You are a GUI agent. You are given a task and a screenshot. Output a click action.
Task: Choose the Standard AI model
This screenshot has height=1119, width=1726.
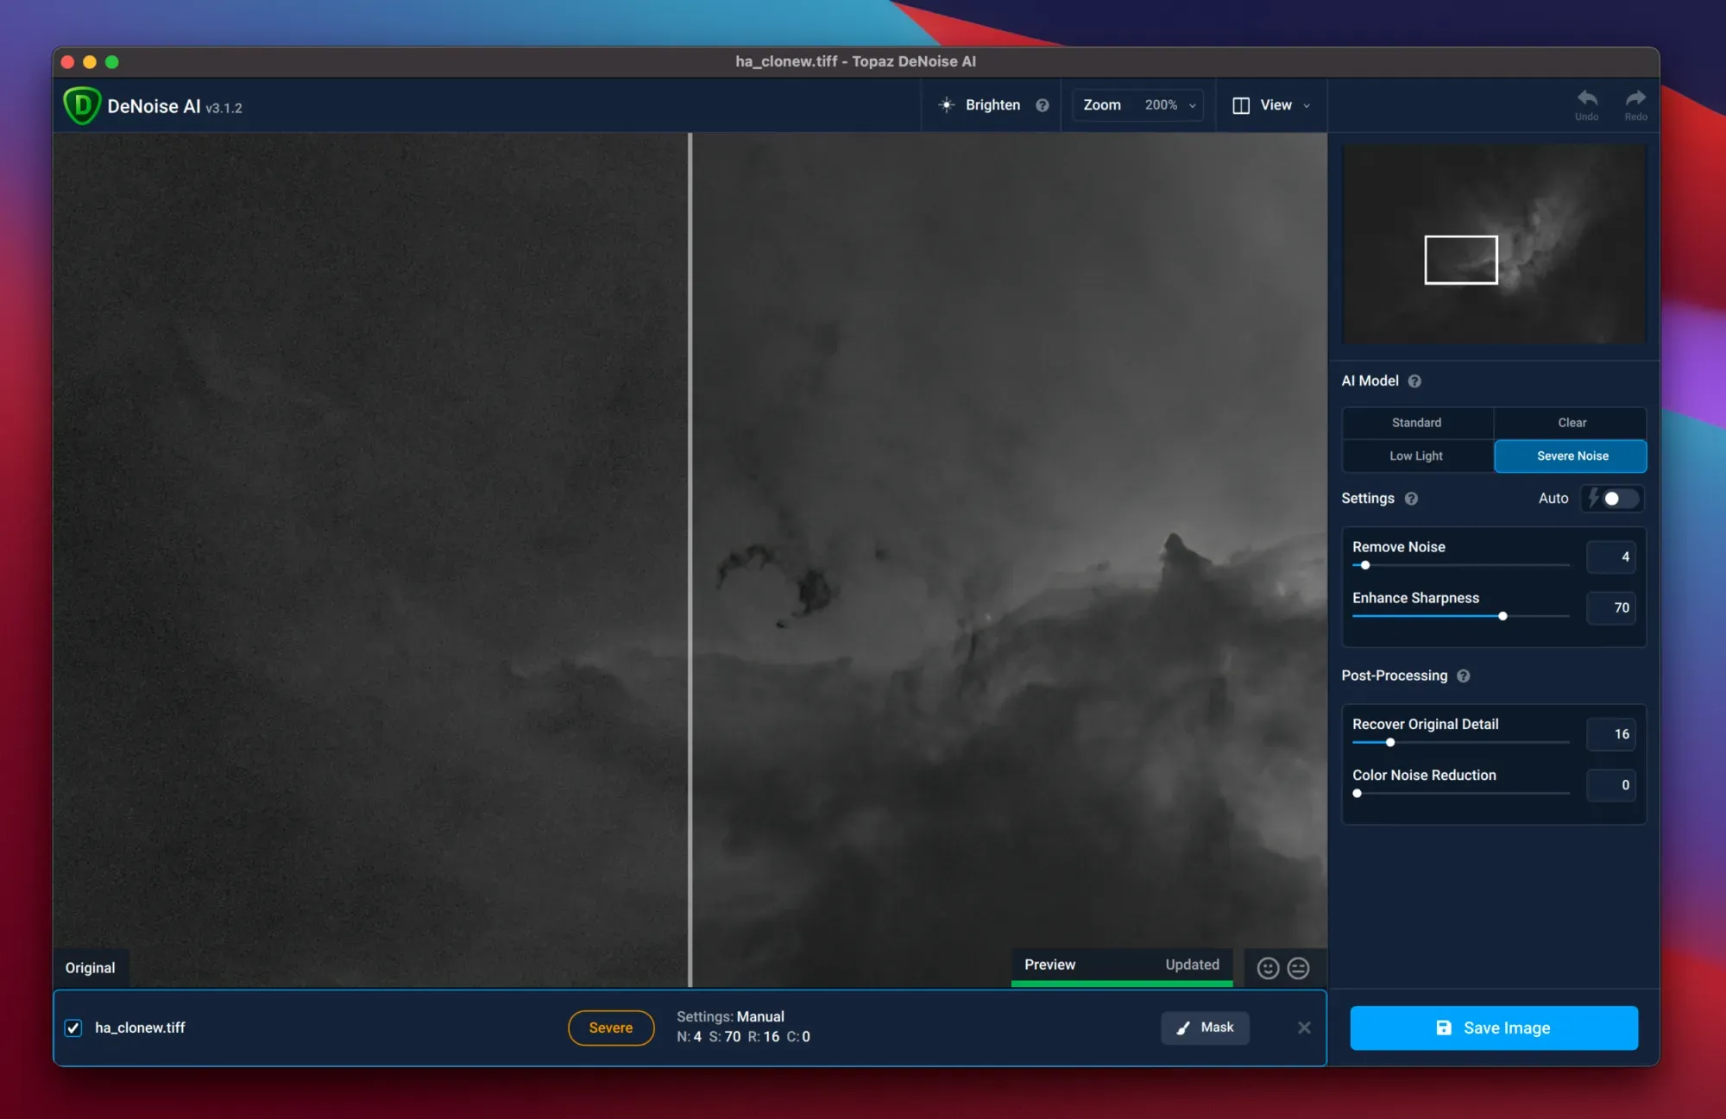[x=1416, y=423]
